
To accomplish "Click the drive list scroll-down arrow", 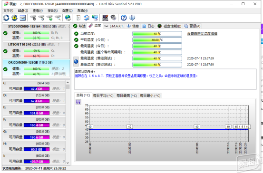I will [68, 163].
